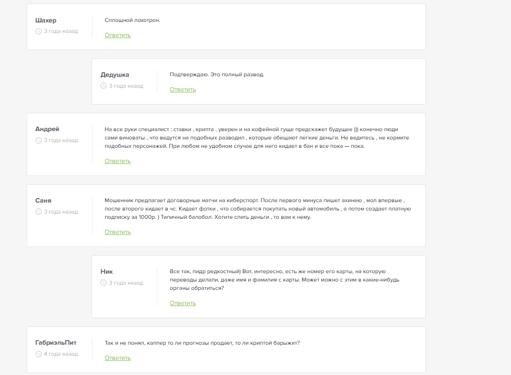This screenshot has width=511, height=375.
Task: Click clock icon under Андрей's name
Action: coord(39,140)
